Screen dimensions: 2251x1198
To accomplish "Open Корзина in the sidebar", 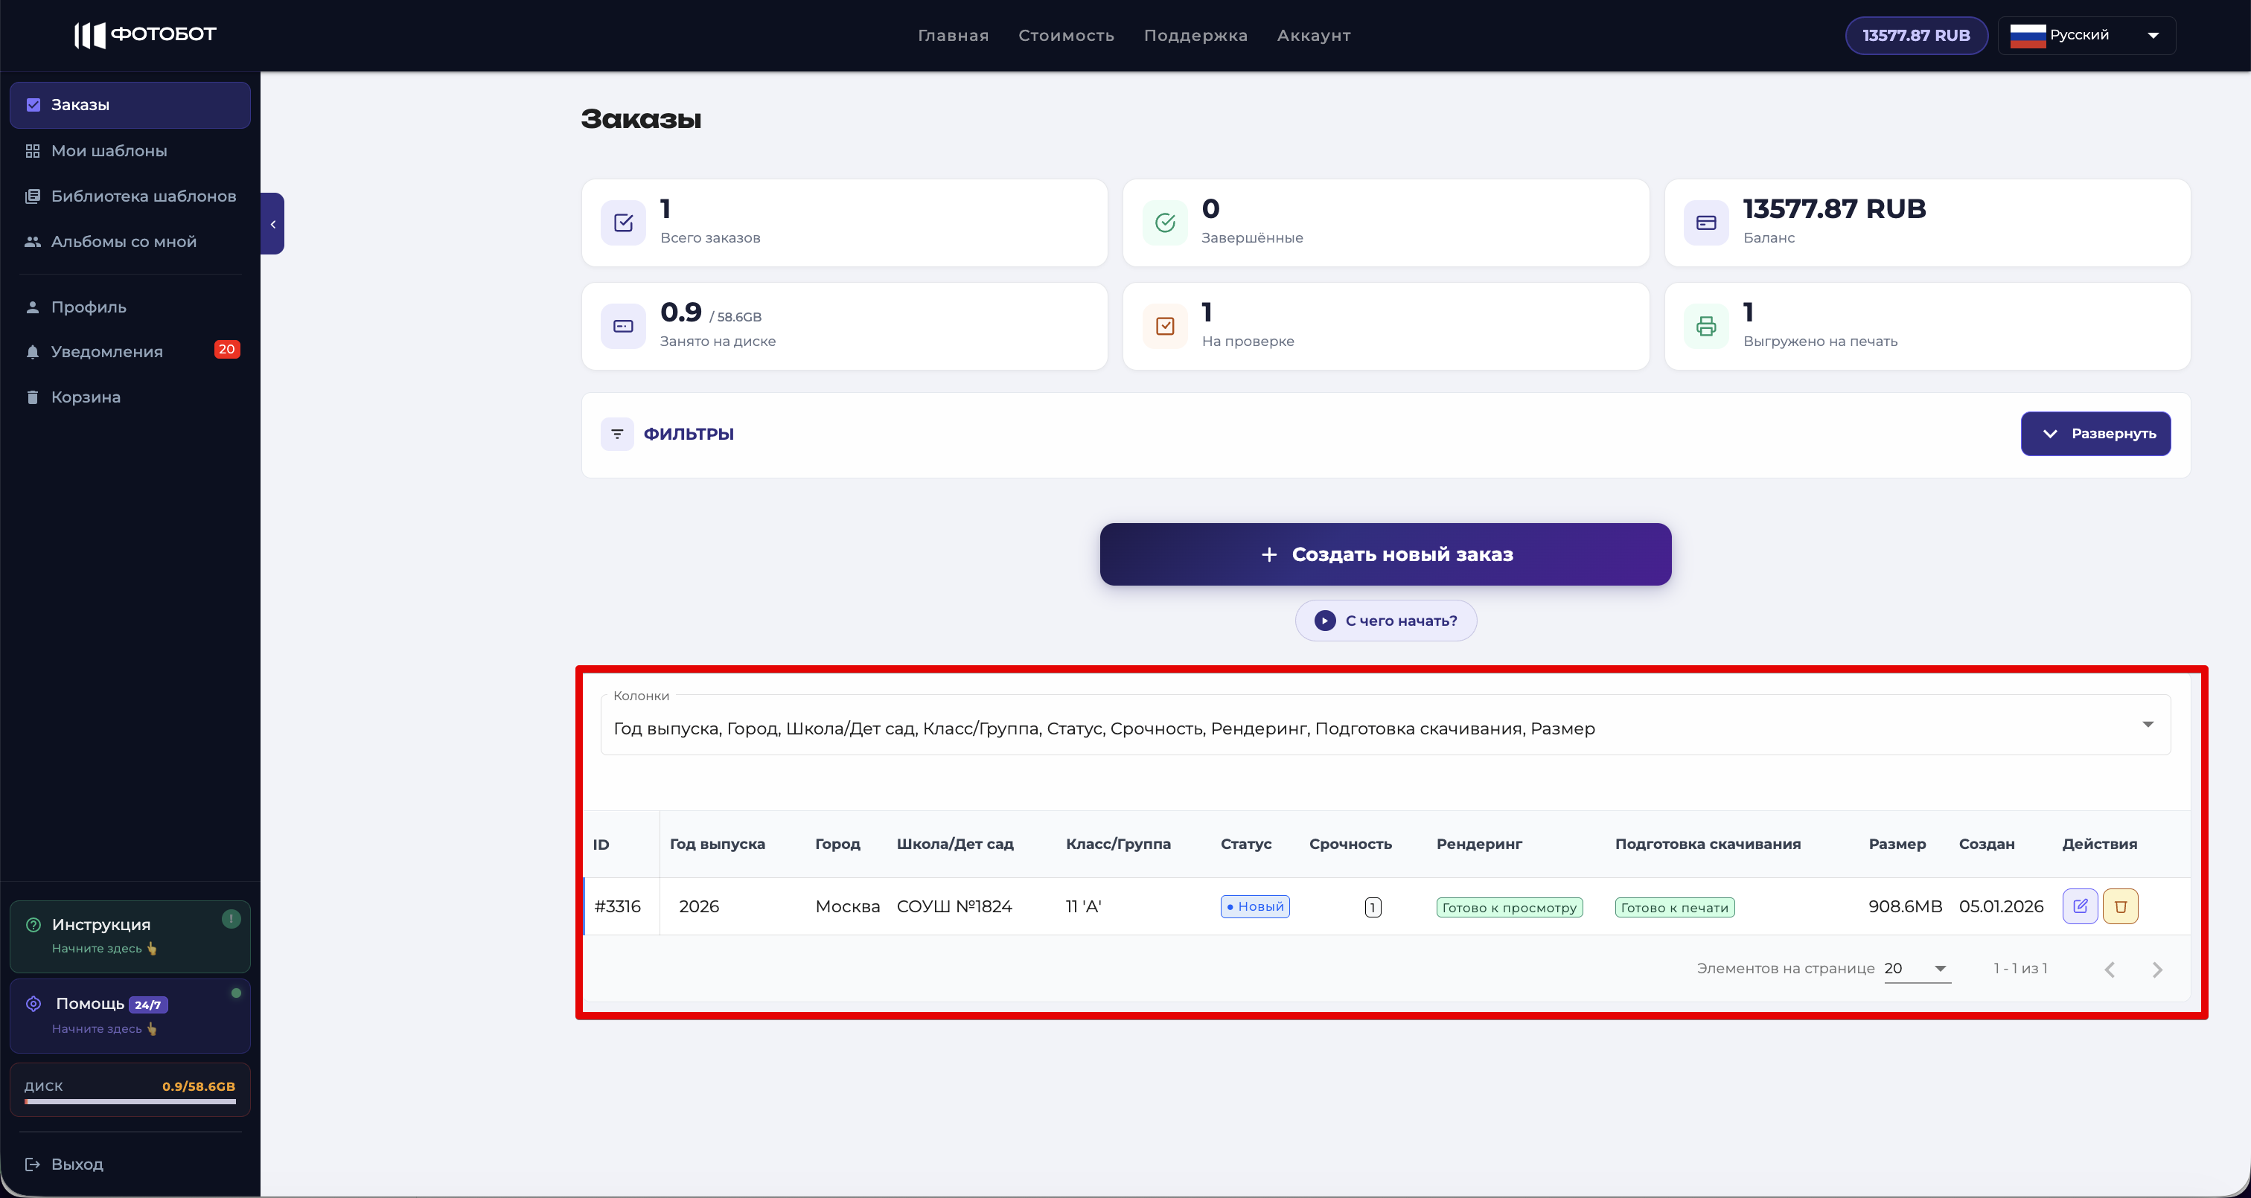I will pyautogui.click(x=130, y=397).
